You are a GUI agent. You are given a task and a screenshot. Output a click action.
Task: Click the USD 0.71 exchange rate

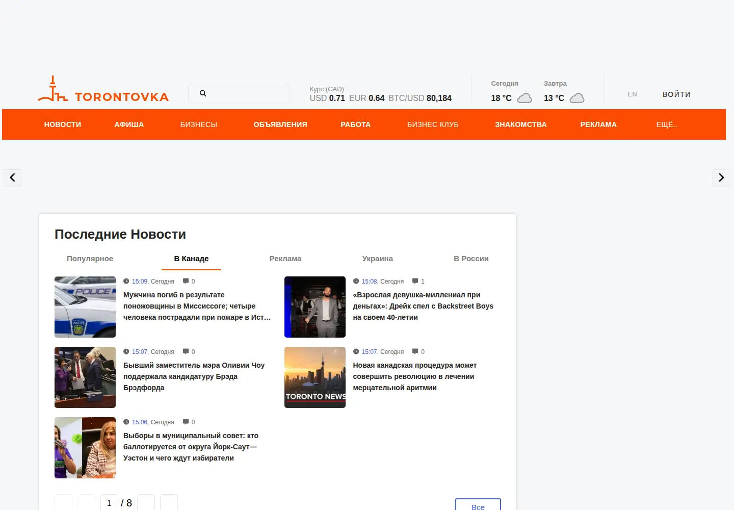327,98
